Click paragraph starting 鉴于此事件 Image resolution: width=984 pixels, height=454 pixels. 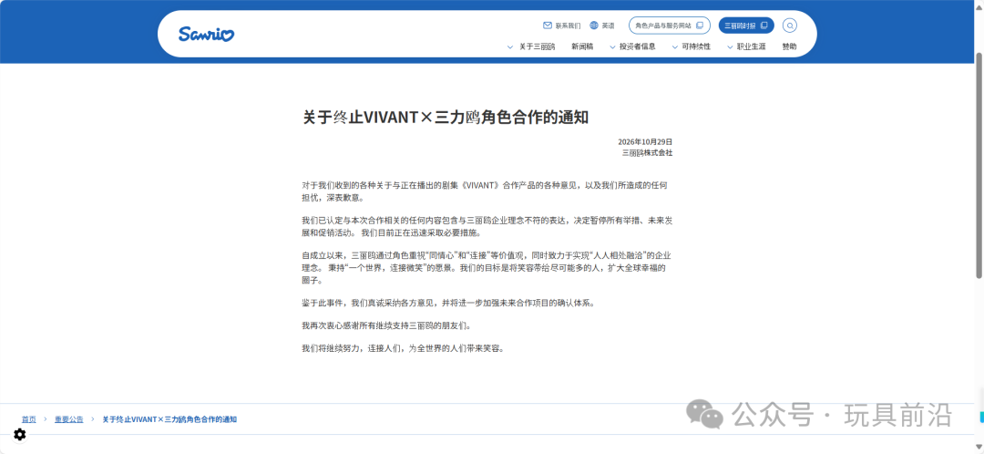tap(447, 304)
